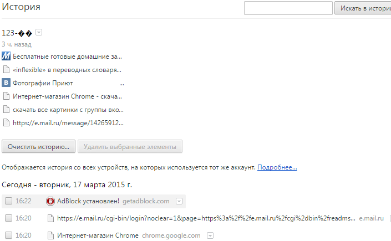Expand the dropdown arrow next to device 123
Image resolution: width=391 pixels, height=241 pixels.
[x=39, y=33]
